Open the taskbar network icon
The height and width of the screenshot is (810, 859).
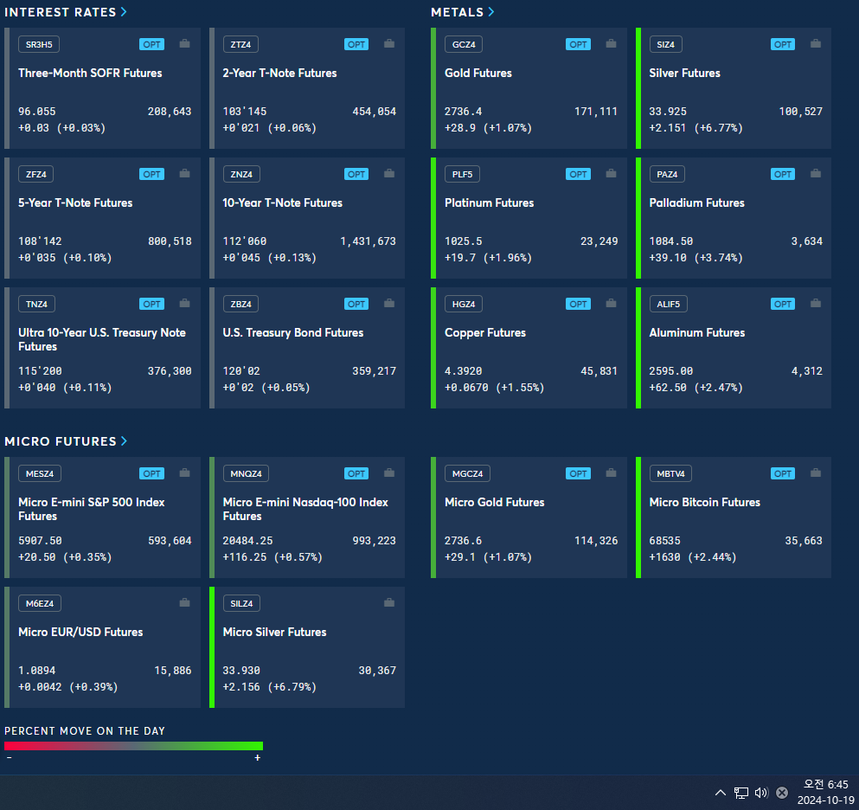tap(741, 793)
